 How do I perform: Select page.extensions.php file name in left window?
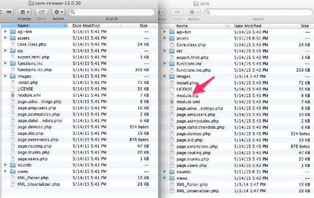coord(38,140)
